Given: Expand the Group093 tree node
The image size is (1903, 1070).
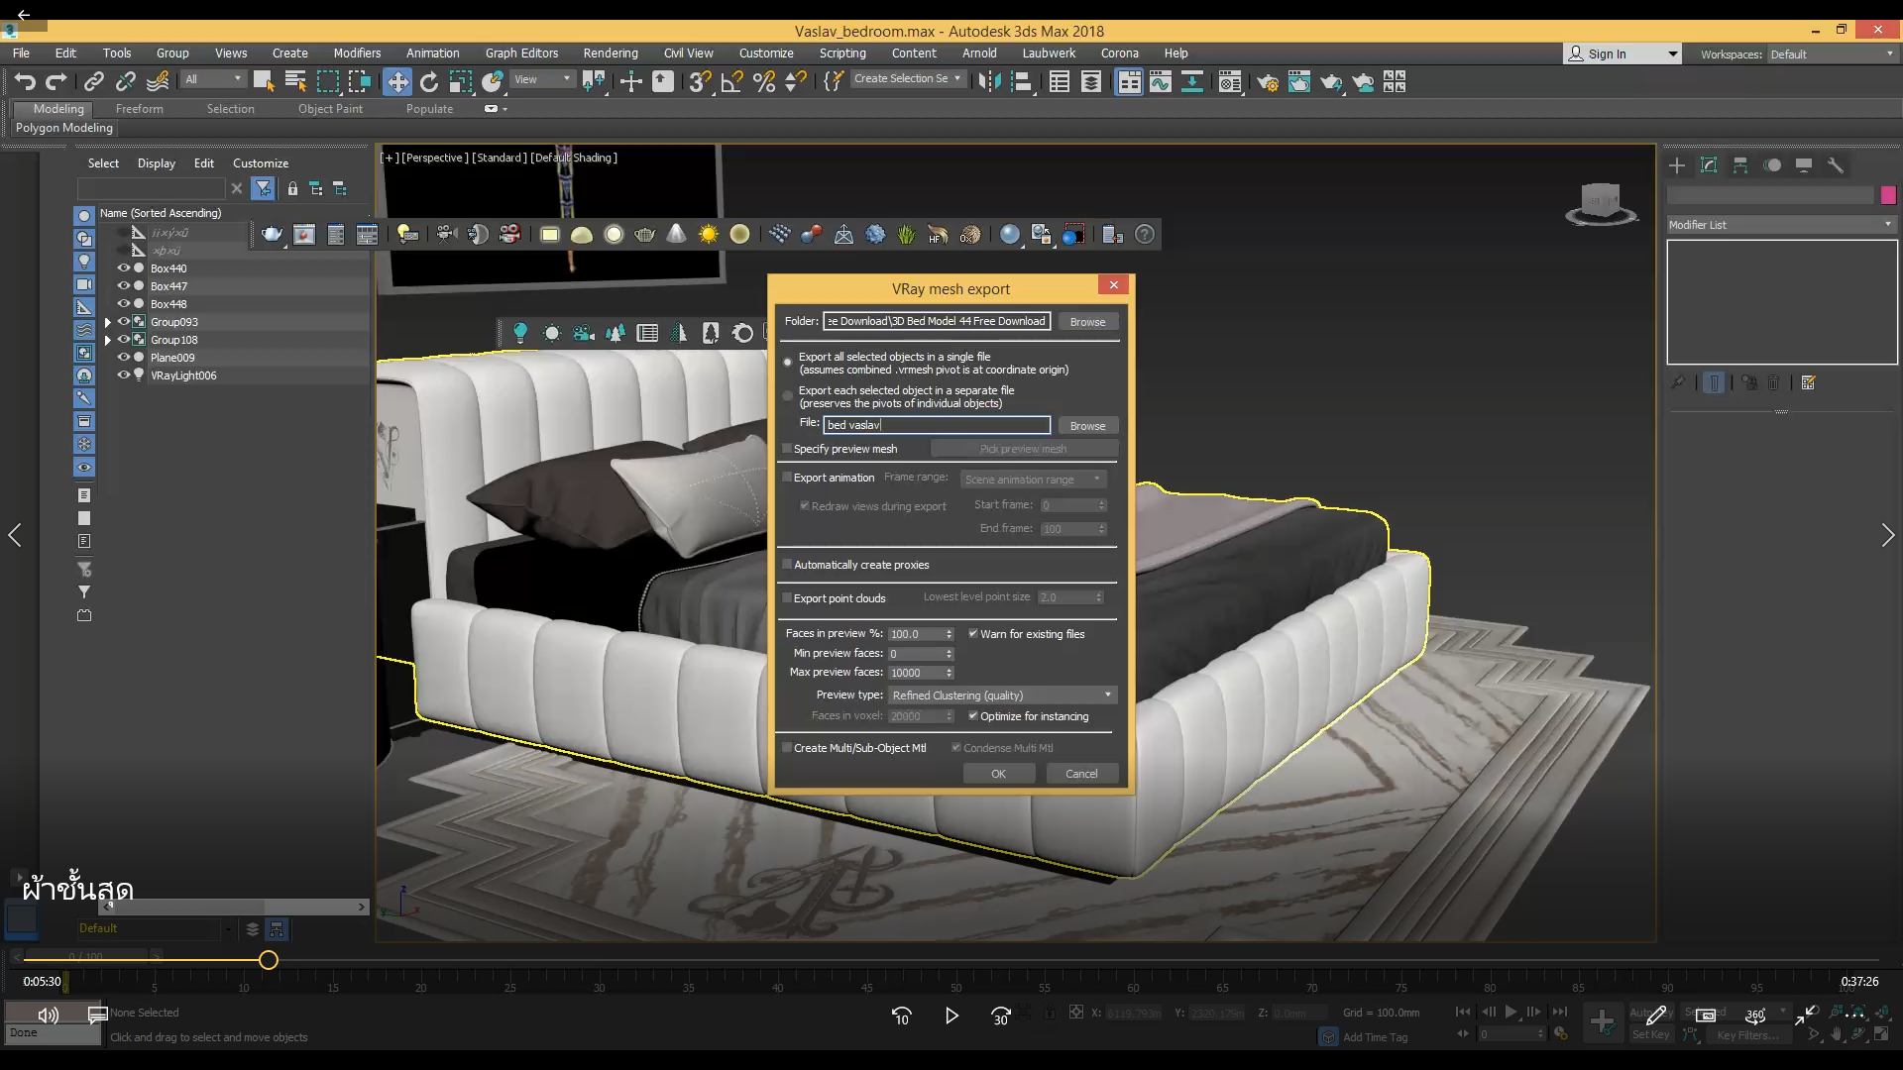Looking at the screenshot, I should (108, 322).
